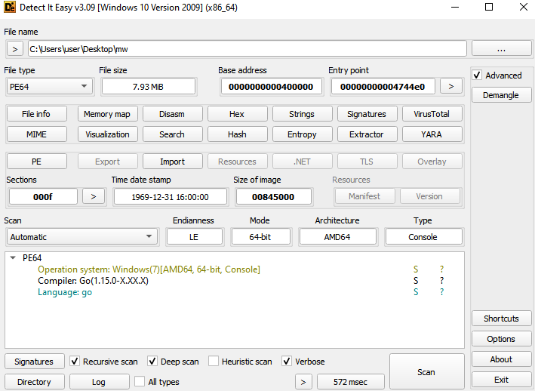
Task: Open the Strings viewer
Action: pos(302,114)
